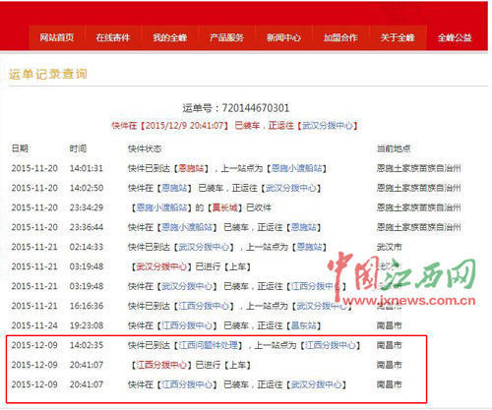Click the 当前地点 column header
Viewport: 492px width, 410px height.
394,148
